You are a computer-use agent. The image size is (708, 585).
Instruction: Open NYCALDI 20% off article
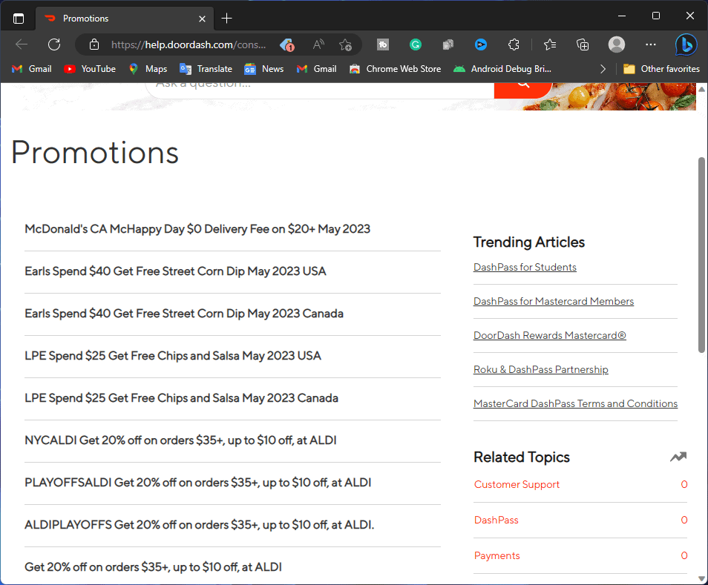click(x=180, y=440)
